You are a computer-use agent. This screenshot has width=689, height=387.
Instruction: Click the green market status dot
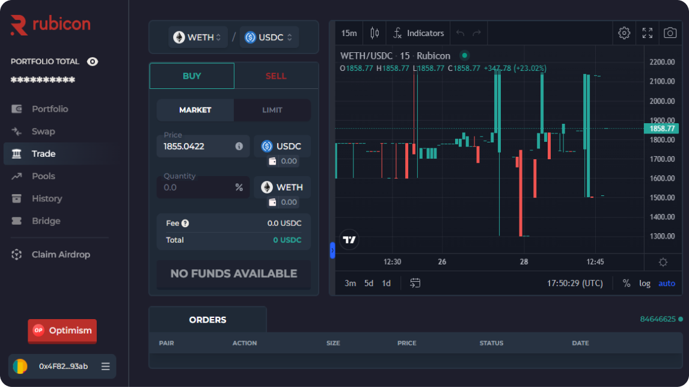pyautogui.click(x=465, y=55)
